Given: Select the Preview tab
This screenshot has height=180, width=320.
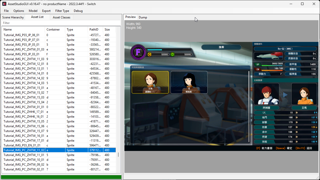Looking at the screenshot, I should pyautogui.click(x=131, y=17).
